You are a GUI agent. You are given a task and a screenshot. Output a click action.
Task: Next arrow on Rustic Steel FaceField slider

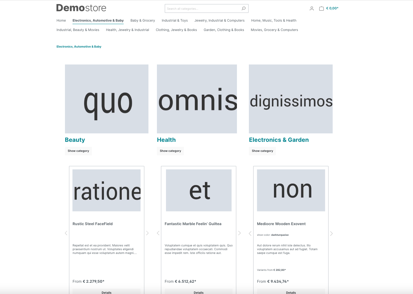click(x=147, y=233)
